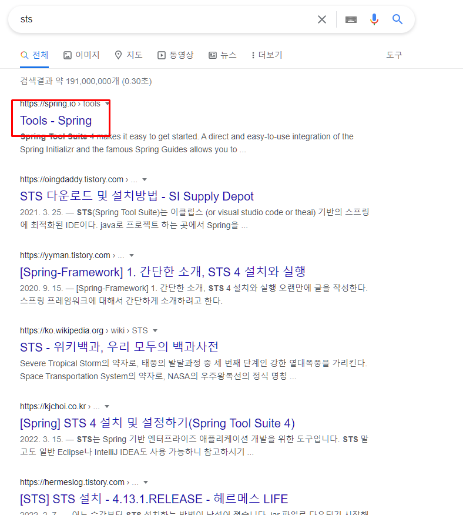The width and height of the screenshot is (463, 515).
Task: Click the blue magnifier search button
Action: tap(397, 19)
